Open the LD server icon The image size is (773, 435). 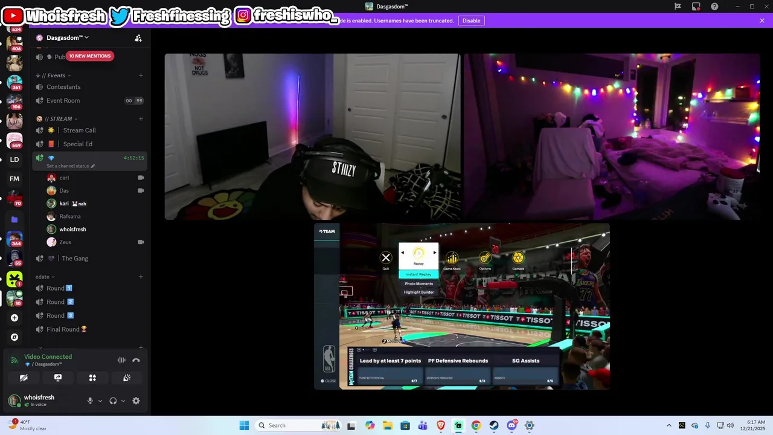14,159
